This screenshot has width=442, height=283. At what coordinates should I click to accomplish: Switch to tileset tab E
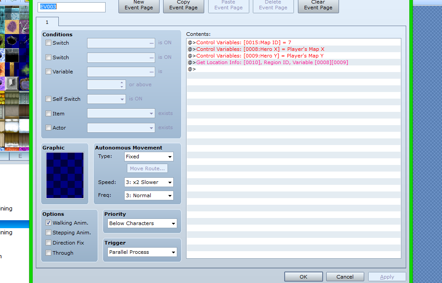pyautogui.click(x=20, y=156)
